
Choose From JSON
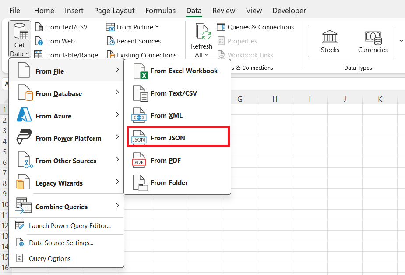click(x=178, y=136)
